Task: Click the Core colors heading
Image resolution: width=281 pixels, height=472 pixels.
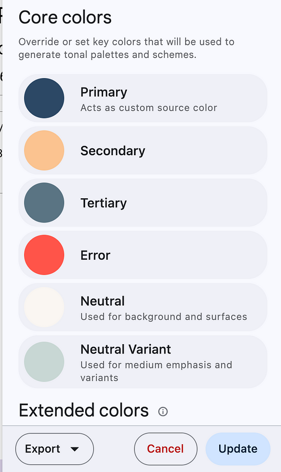Action: pyautogui.click(x=65, y=17)
